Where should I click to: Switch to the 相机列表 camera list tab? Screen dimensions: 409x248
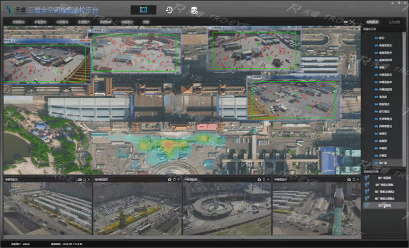(x=373, y=22)
